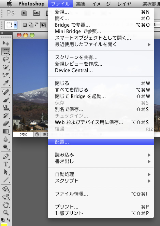Select the History Brush tool
Screen dimensions: 160x226
tap(6, 116)
